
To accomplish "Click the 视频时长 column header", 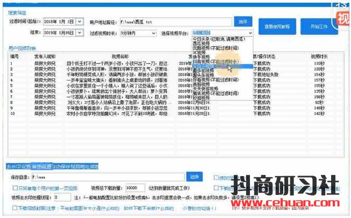I will point(319,56).
